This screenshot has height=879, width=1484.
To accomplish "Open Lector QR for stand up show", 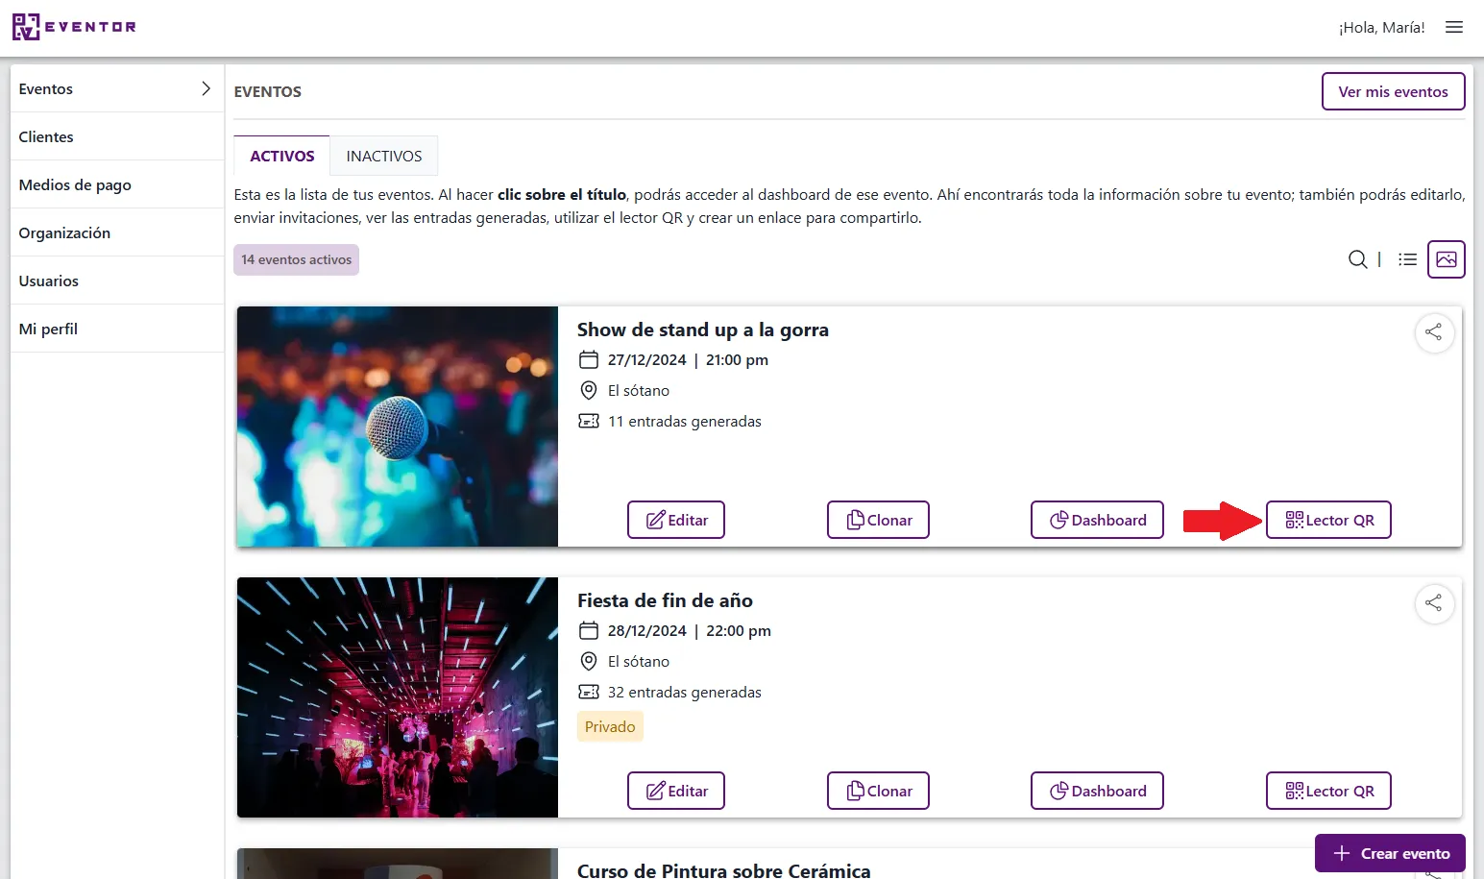I will (1328, 520).
